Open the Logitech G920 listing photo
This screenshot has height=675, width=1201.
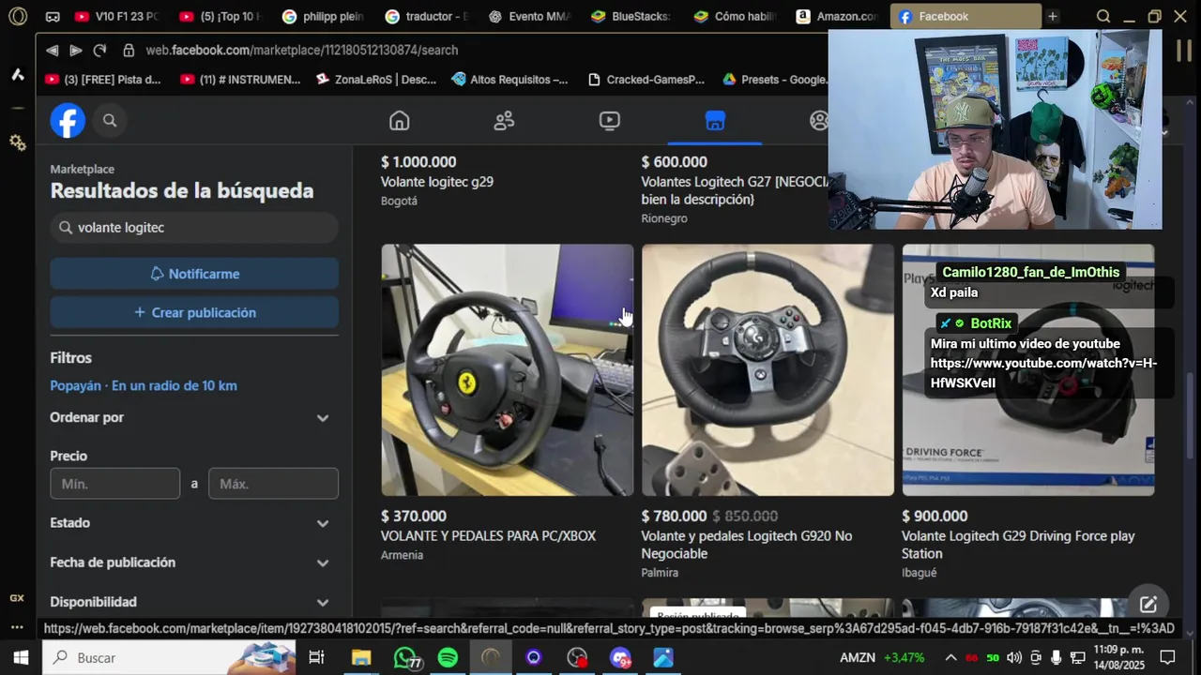point(768,370)
